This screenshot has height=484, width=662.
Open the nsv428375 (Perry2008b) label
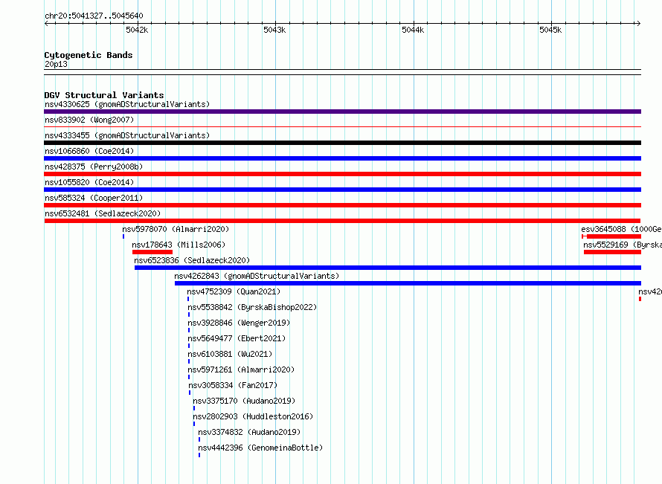click(x=94, y=167)
